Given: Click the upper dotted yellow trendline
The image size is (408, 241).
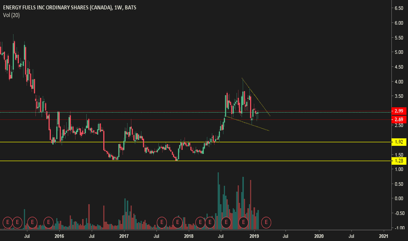Looking at the screenshot, I should click(x=256, y=97).
